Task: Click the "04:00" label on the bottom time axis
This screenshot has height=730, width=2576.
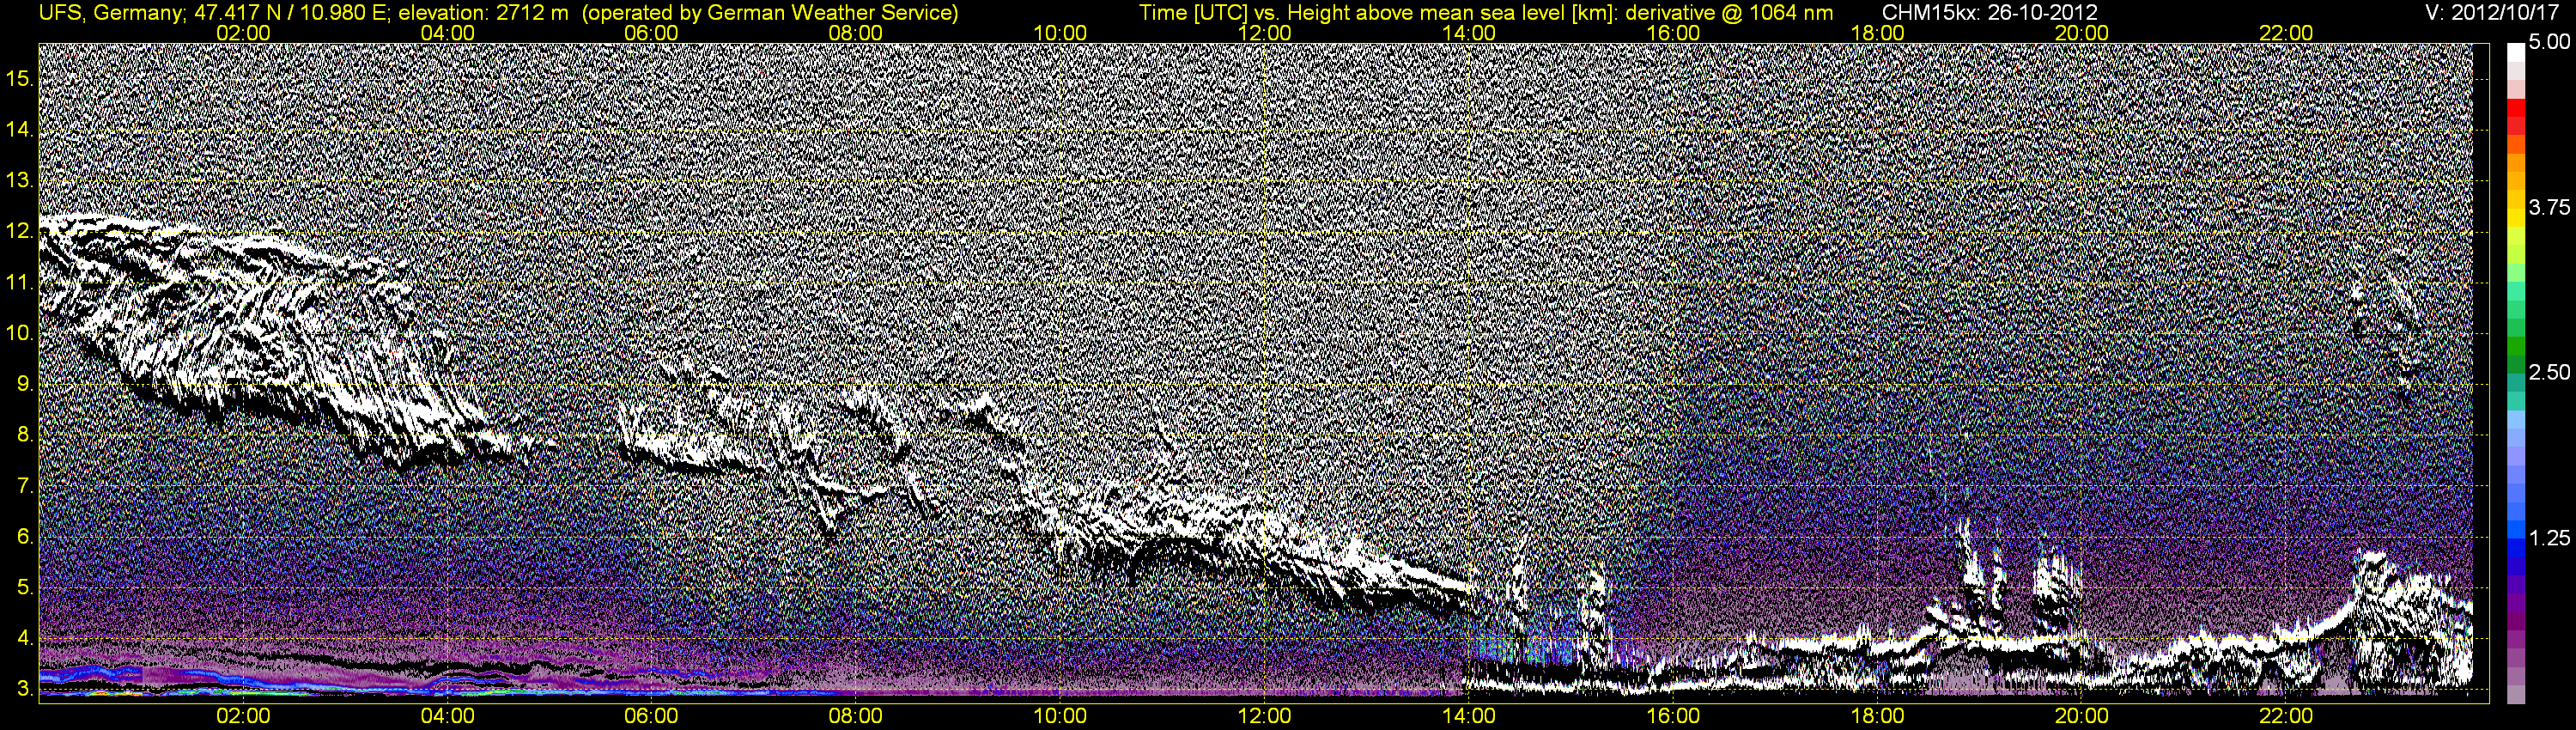Action: (447, 716)
